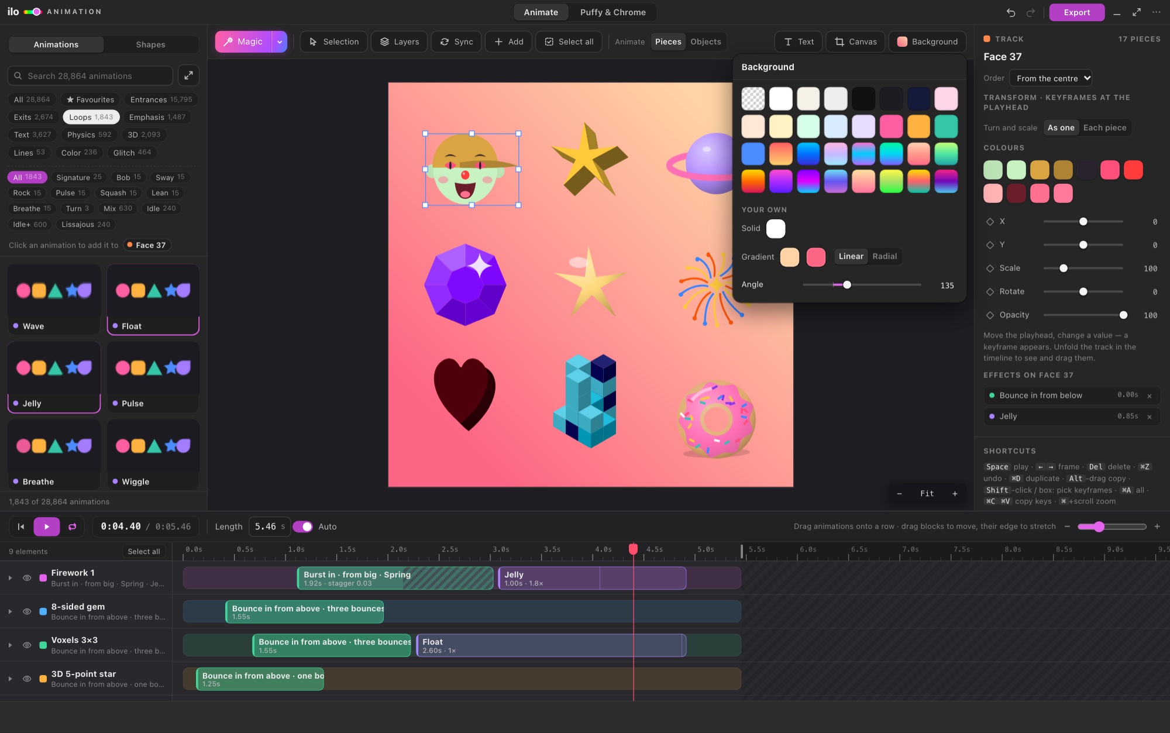
Task: Adjust the Opacity slider handle
Action: pos(1123,315)
